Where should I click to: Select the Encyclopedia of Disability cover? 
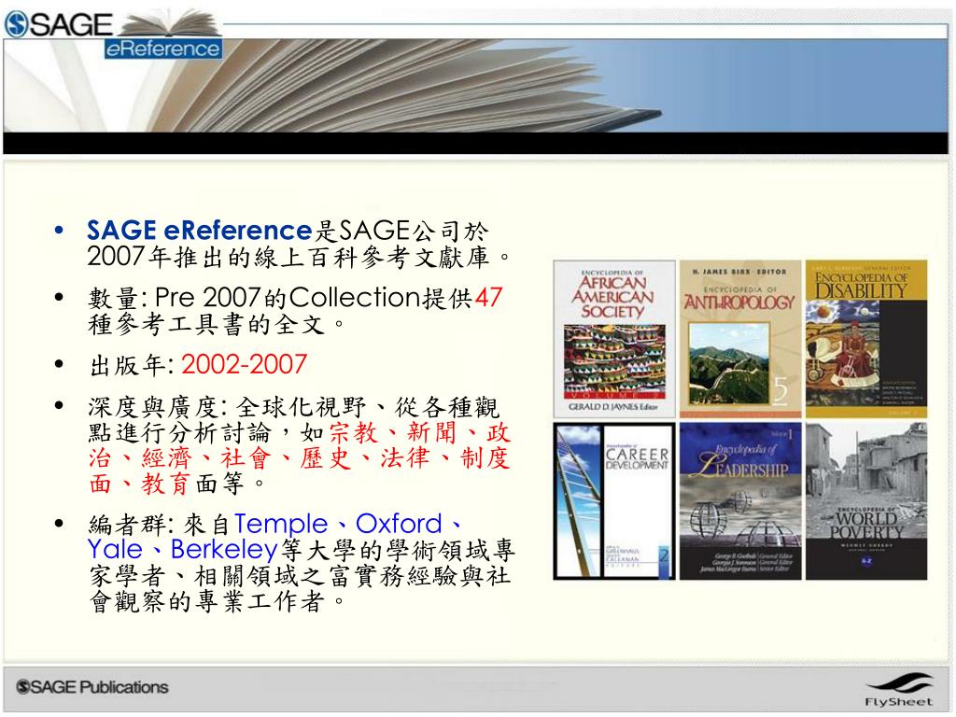(x=866, y=339)
